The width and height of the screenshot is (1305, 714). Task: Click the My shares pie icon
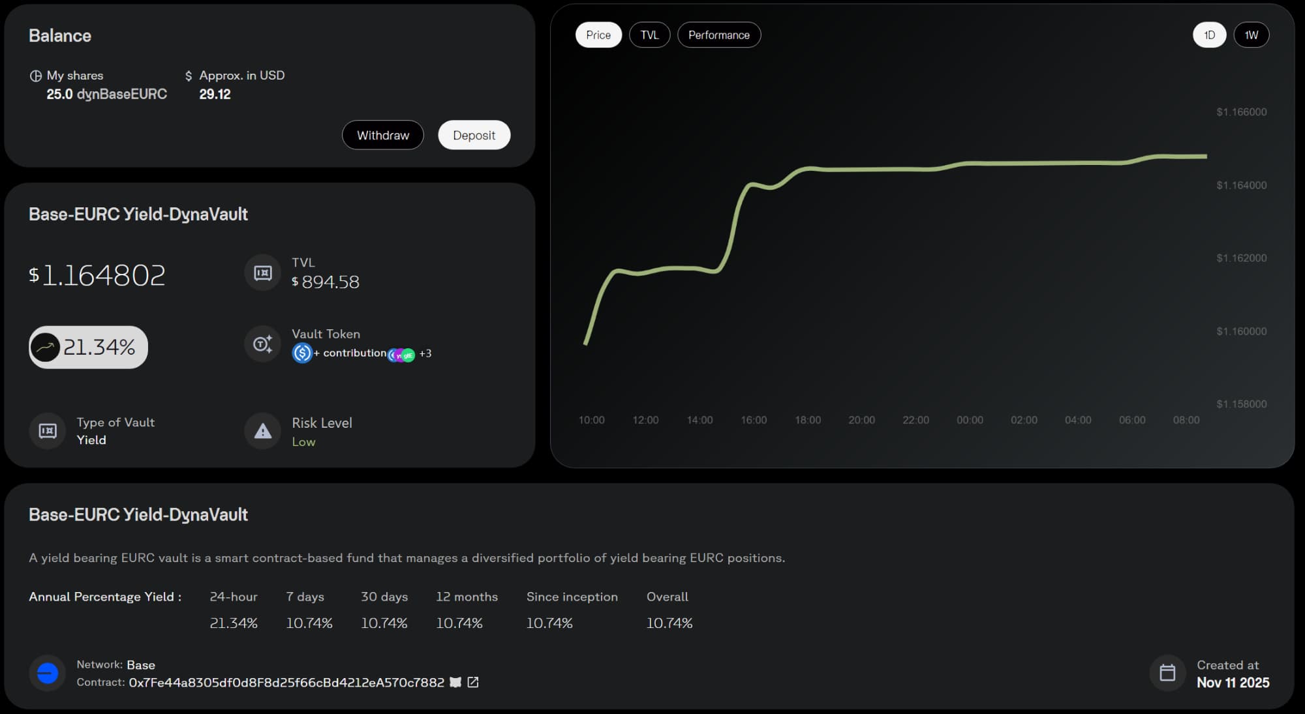[35, 76]
